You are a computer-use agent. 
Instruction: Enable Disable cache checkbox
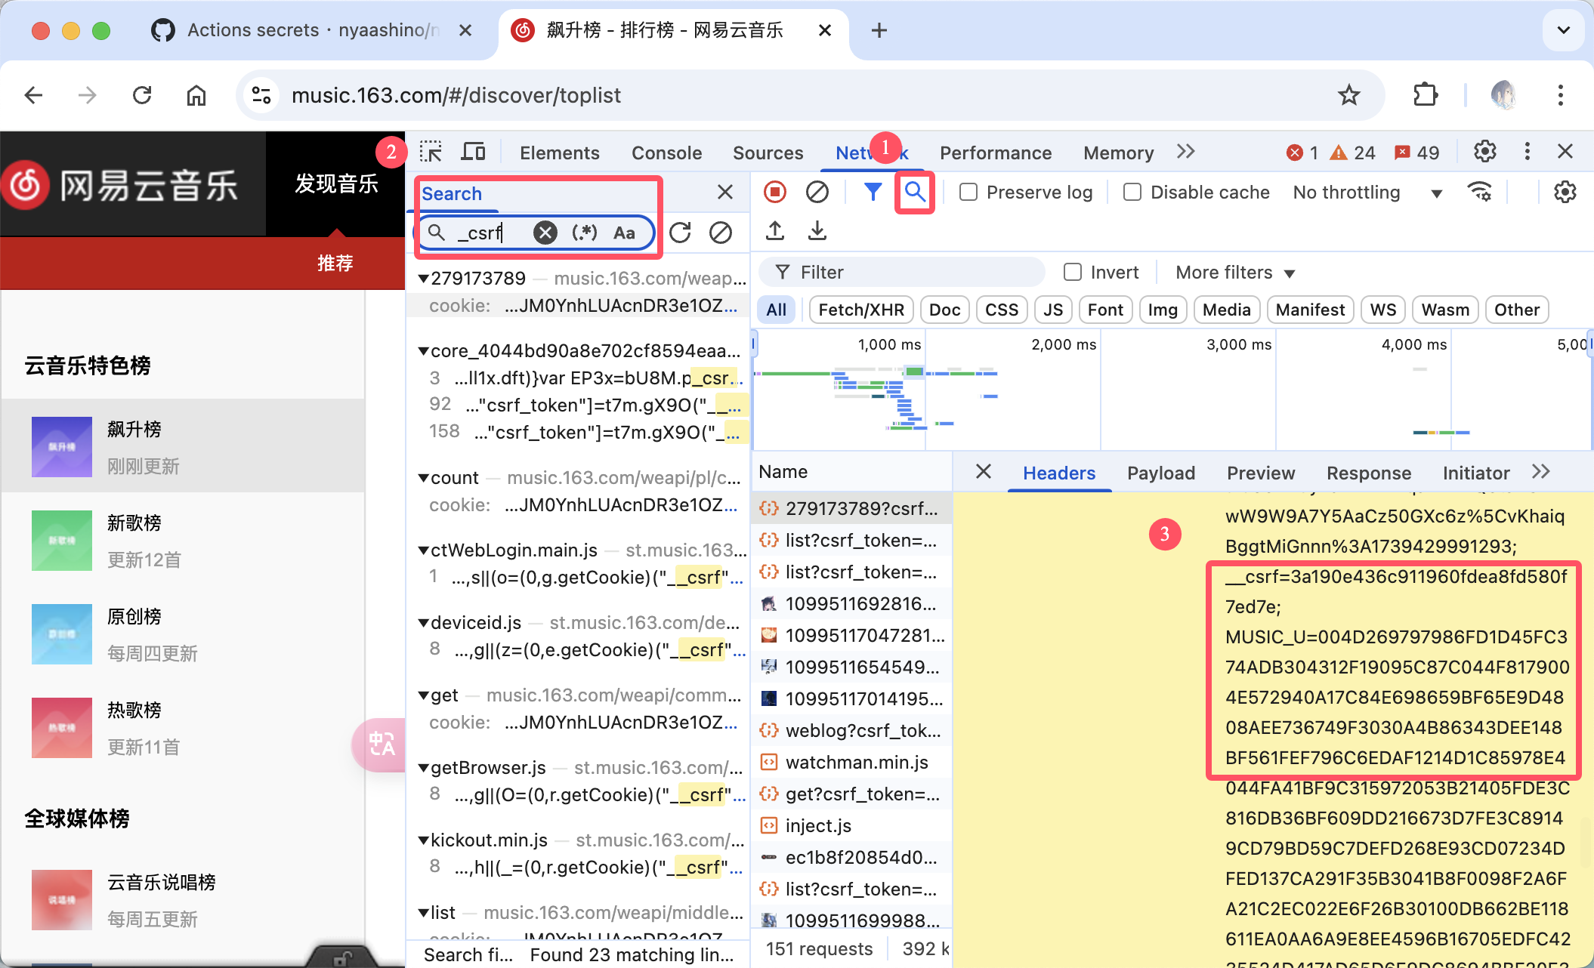point(1132,192)
